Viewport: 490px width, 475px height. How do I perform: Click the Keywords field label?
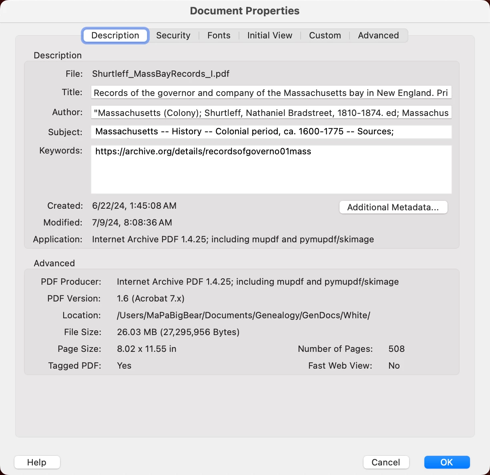tap(61, 150)
